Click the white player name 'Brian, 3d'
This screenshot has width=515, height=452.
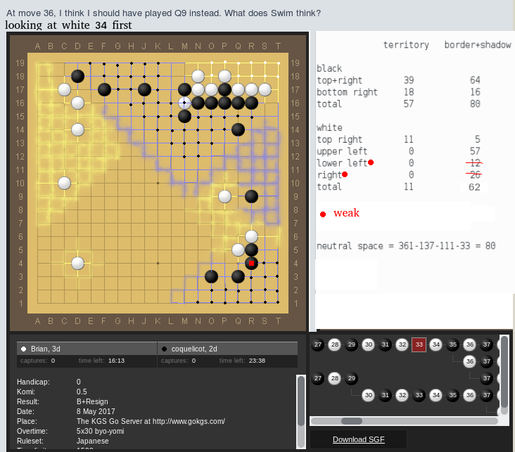point(45,349)
